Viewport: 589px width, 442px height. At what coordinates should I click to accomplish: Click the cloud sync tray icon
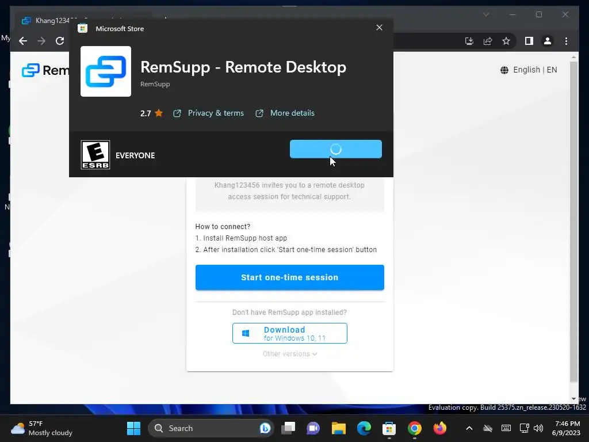pyautogui.click(x=488, y=428)
